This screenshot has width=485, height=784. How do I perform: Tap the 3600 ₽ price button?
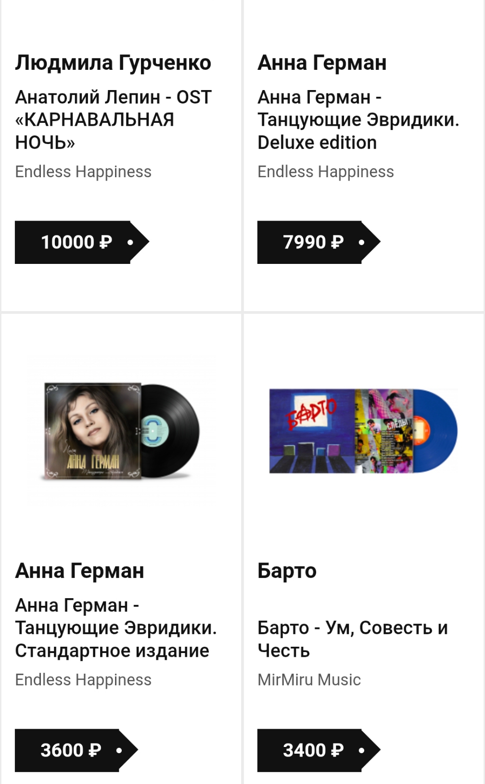click(x=71, y=750)
